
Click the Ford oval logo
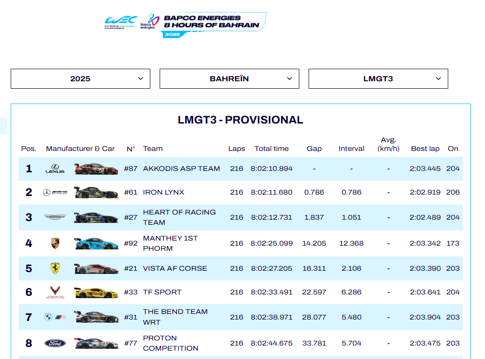click(x=55, y=343)
